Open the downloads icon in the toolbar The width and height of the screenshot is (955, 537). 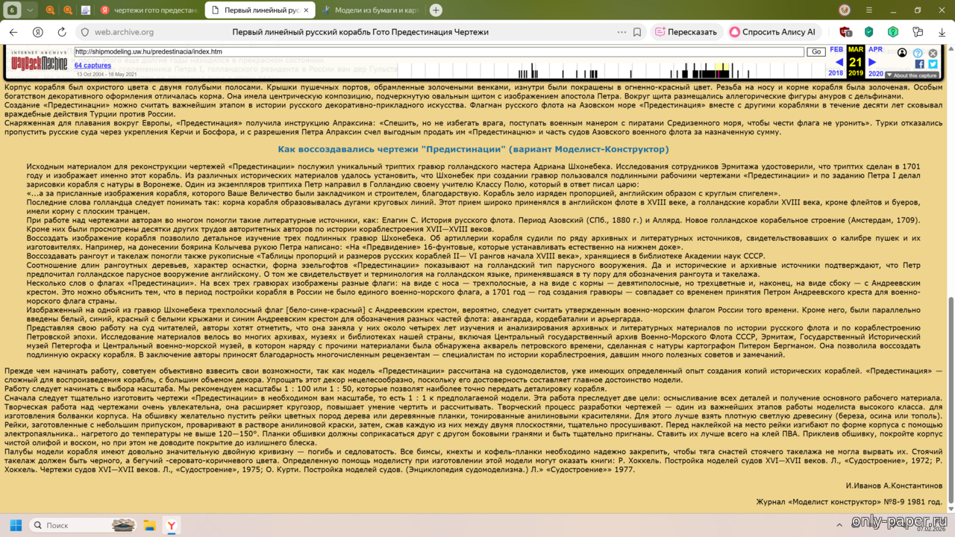(943, 32)
